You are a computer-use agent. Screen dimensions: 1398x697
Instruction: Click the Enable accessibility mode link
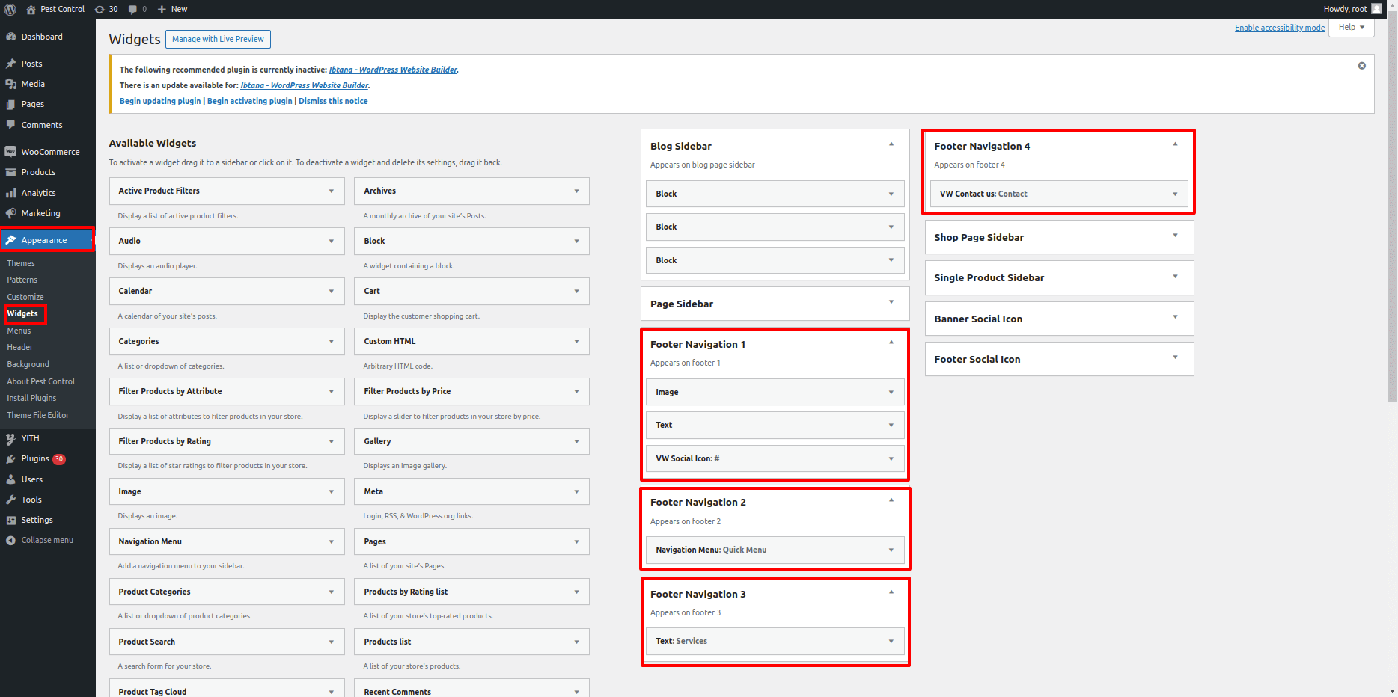pyautogui.click(x=1279, y=28)
